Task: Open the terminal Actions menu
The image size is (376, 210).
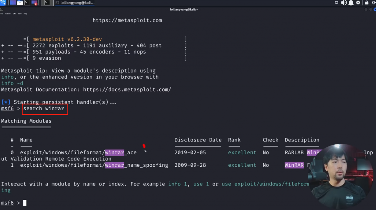Action: pyautogui.click(x=8, y=14)
